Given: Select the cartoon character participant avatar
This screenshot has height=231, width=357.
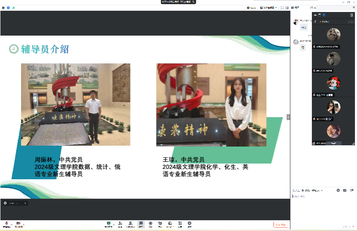Looking at the screenshot, I should [x=333, y=83].
